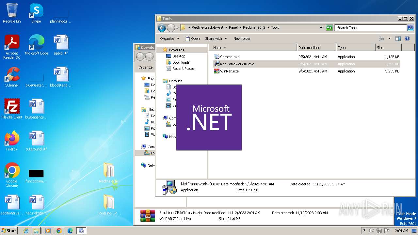Screen dimensions: 418x235
Task: Click Search Tools input field
Action: tap(370, 28)
